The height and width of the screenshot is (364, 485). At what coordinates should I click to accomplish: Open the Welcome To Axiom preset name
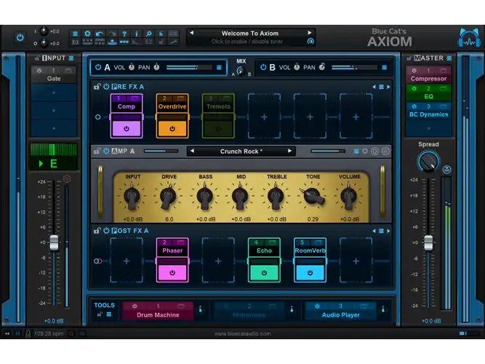(250, 33)
